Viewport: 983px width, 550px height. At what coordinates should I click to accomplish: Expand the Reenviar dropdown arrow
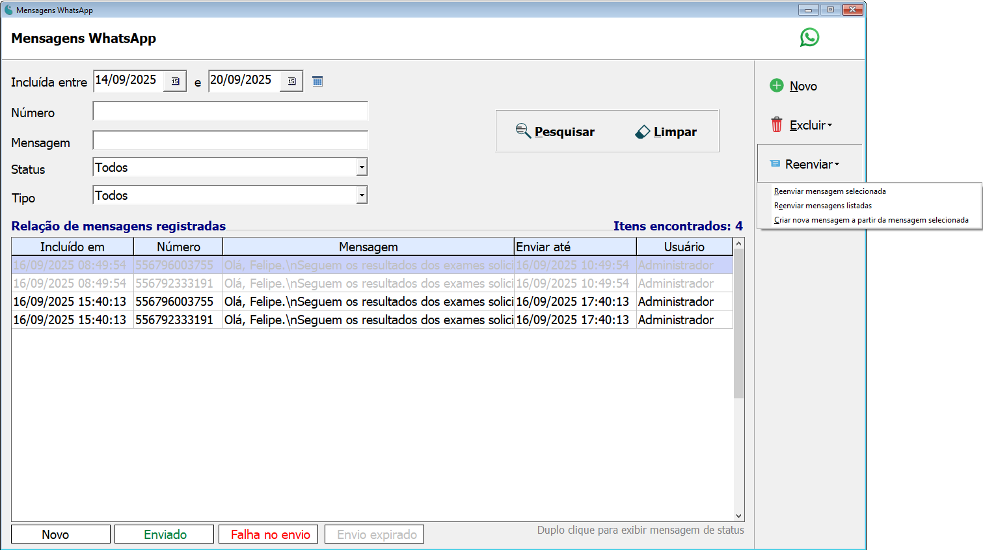(837, 164)
